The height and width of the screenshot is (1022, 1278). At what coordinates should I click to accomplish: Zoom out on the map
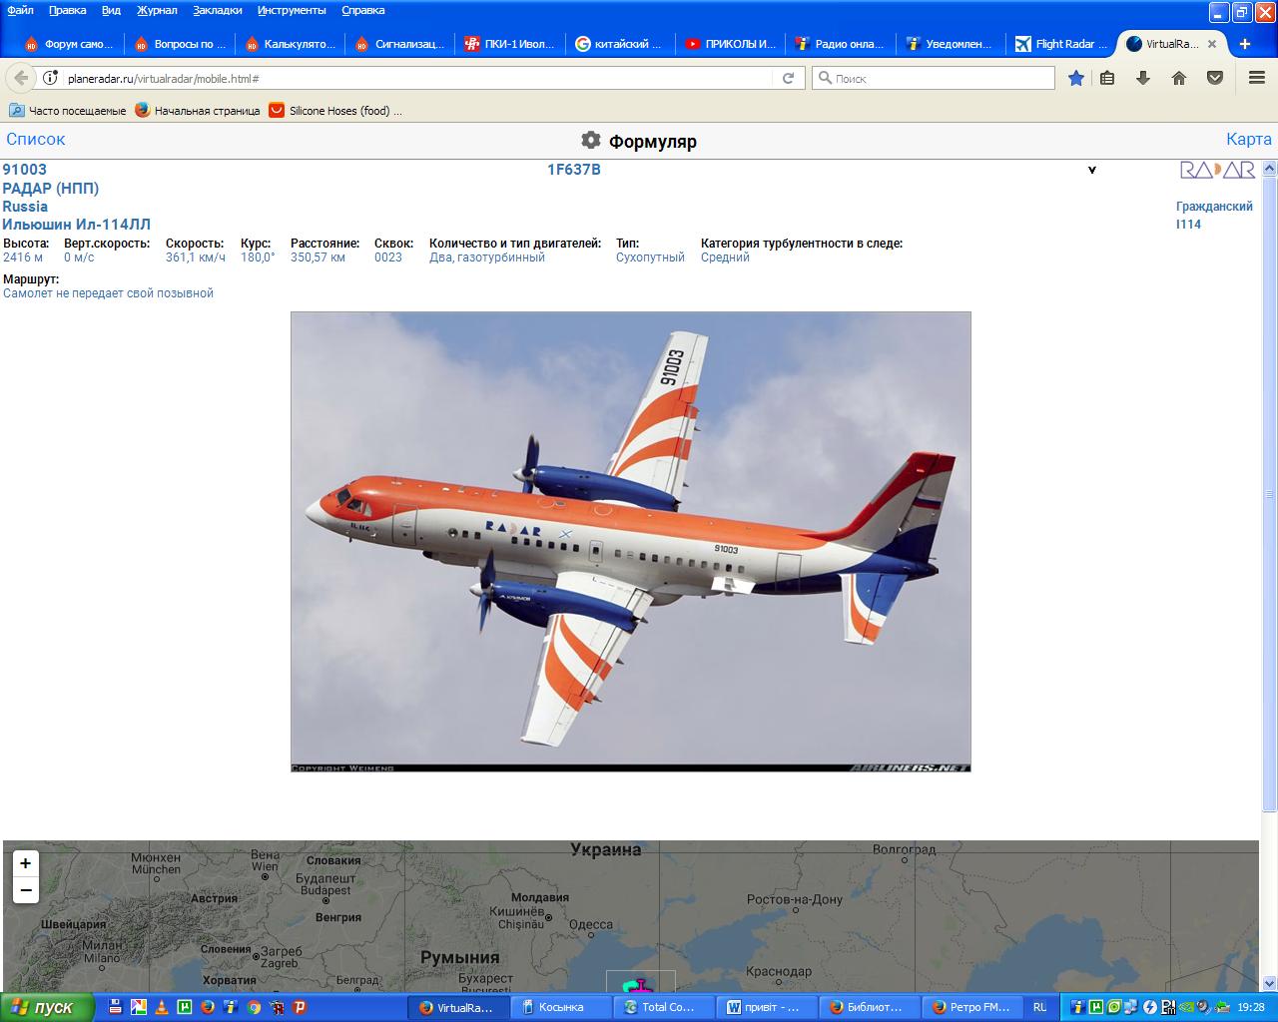(26, 890)
